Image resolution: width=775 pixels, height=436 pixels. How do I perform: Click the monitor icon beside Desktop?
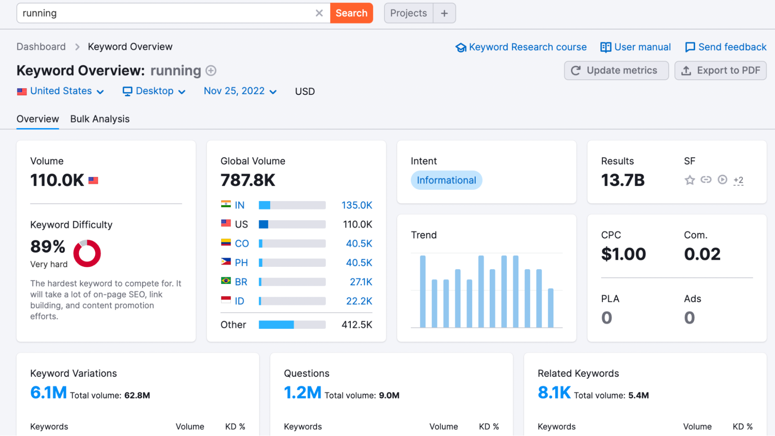pos(128,91)
